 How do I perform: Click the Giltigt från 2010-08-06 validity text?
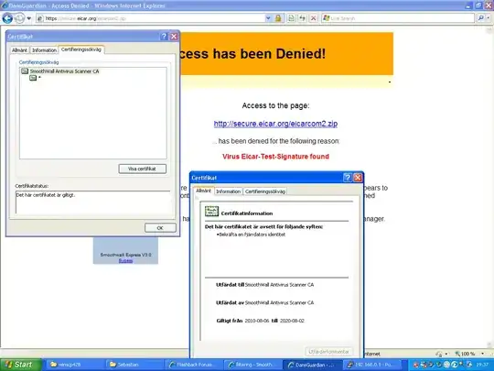click(260, 321)
